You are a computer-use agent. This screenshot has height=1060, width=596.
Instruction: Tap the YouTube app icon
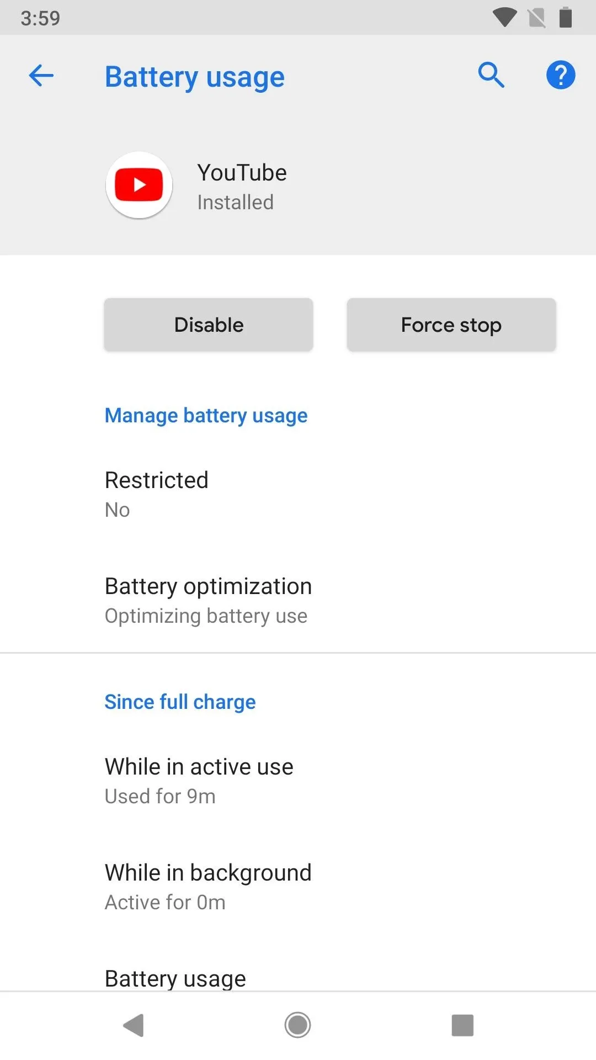139,185
